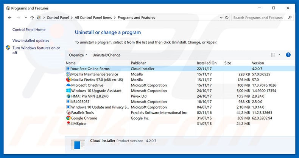Screen dimensions: 299x158
Task: Select the Mozilla Maintenance Service icon
Action: click(x=68, y=74)
